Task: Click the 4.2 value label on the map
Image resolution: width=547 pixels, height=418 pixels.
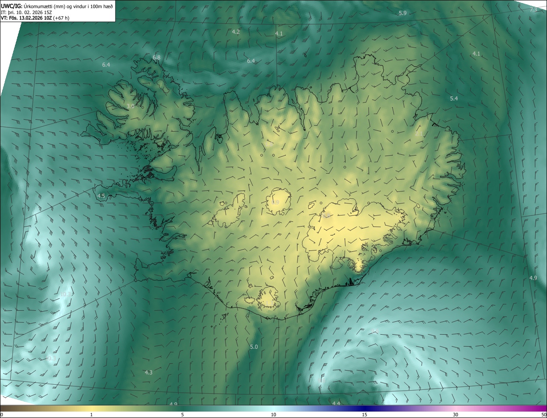Action: coord(236,32)
